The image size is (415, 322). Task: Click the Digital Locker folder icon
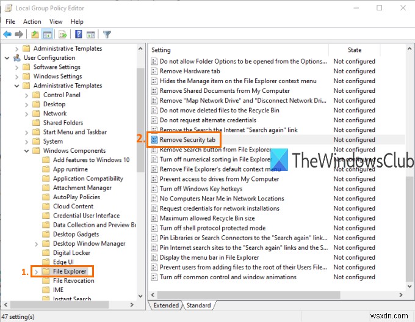[46, 252]
